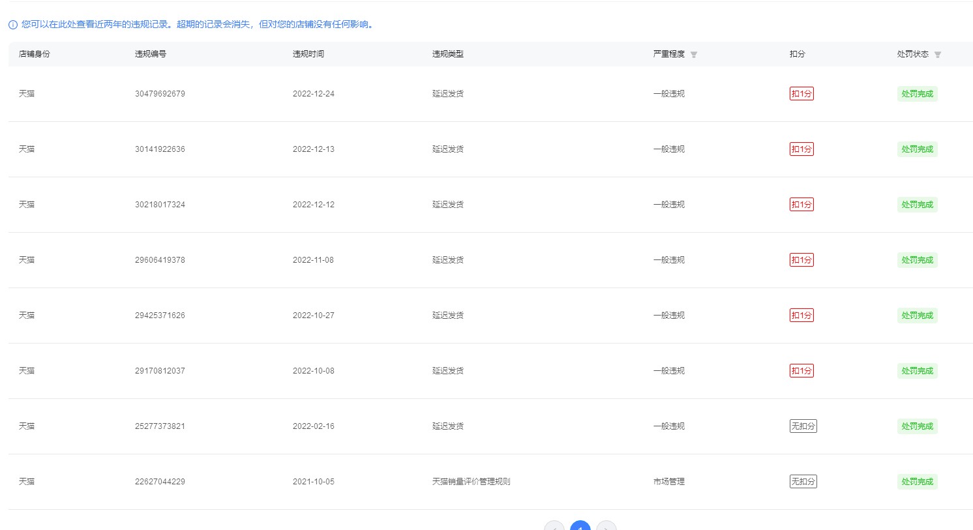Image resolution: width=973 pixels, height=530 pixels.
Task: Click 处罚完成 status in the 2022-10-08 row
Action: (918, 371)
